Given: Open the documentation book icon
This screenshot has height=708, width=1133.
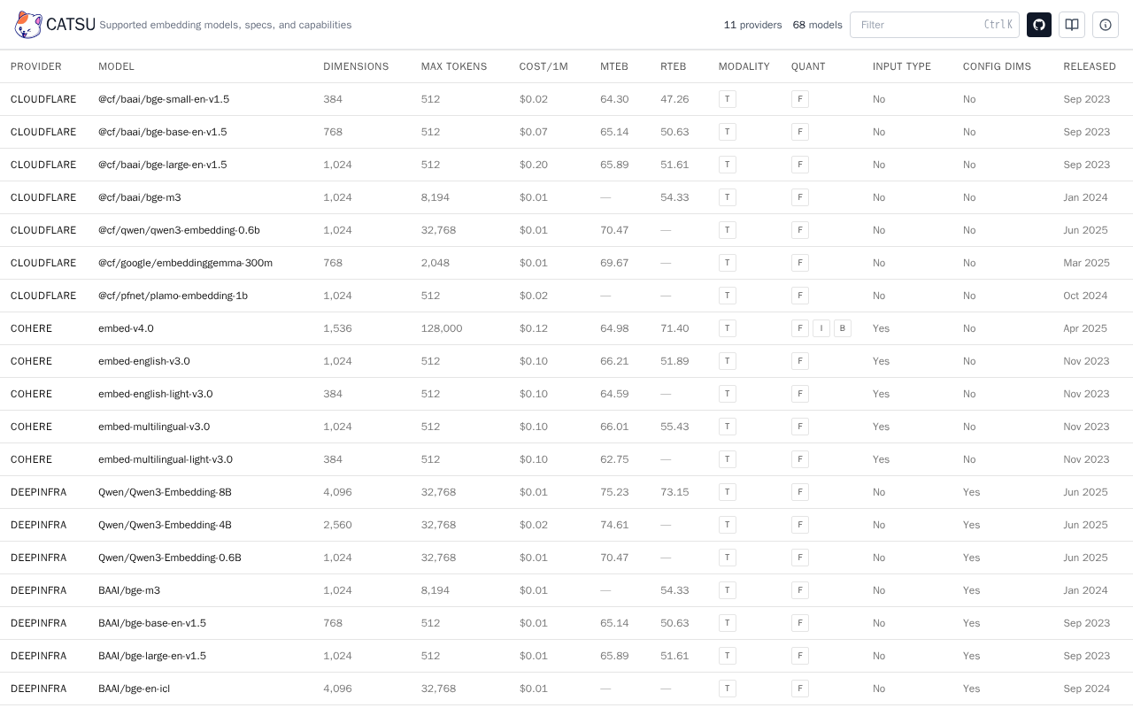Looking at the screenshot, I should pos(1072,25).
